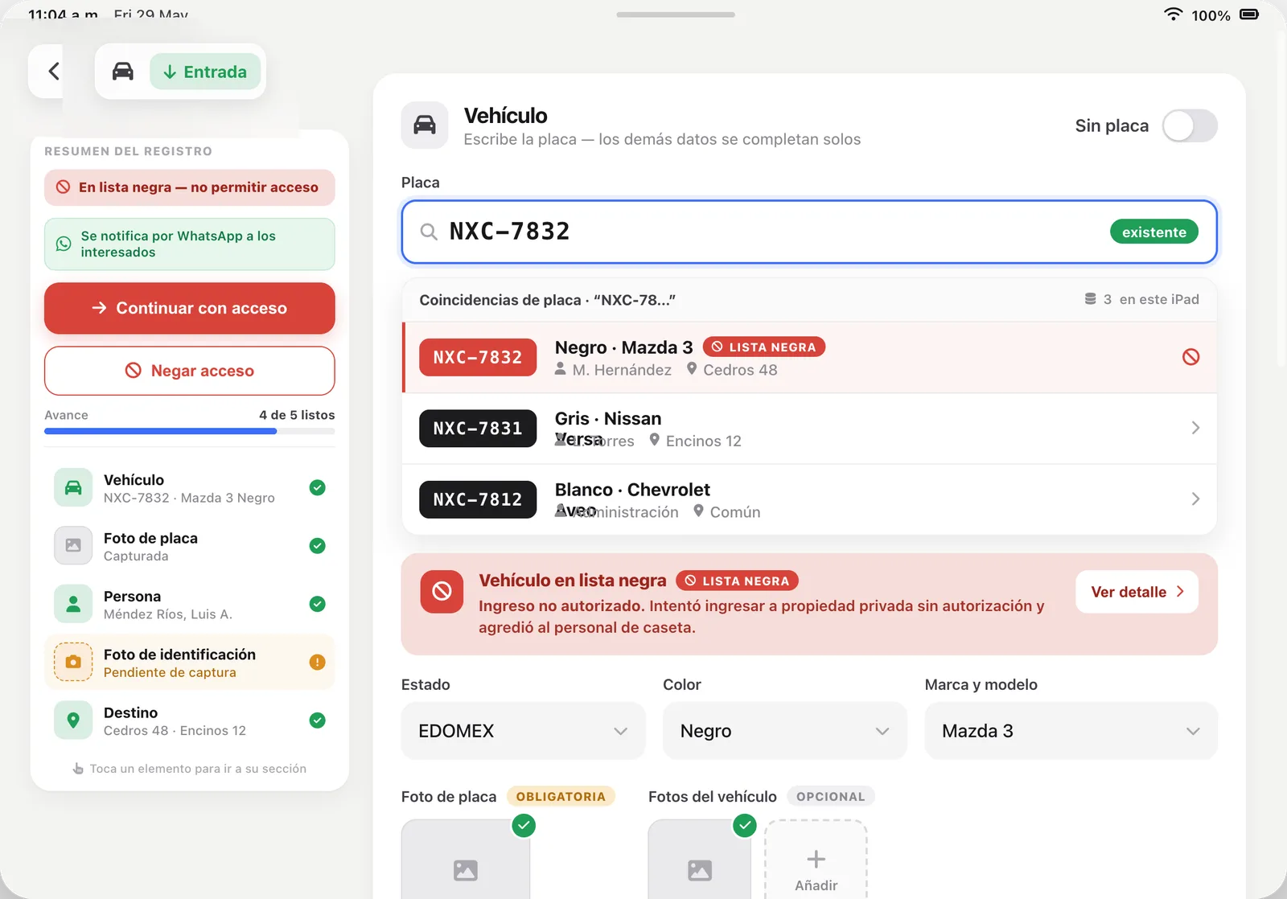Open the Fotos del vehículo thumbnail

[699, 859]
